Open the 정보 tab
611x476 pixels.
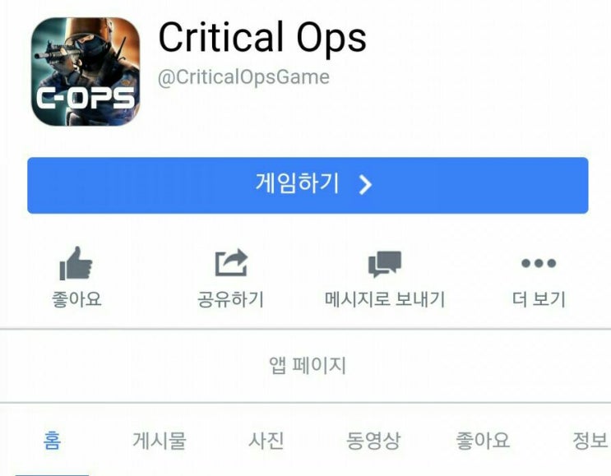(590, 441)
